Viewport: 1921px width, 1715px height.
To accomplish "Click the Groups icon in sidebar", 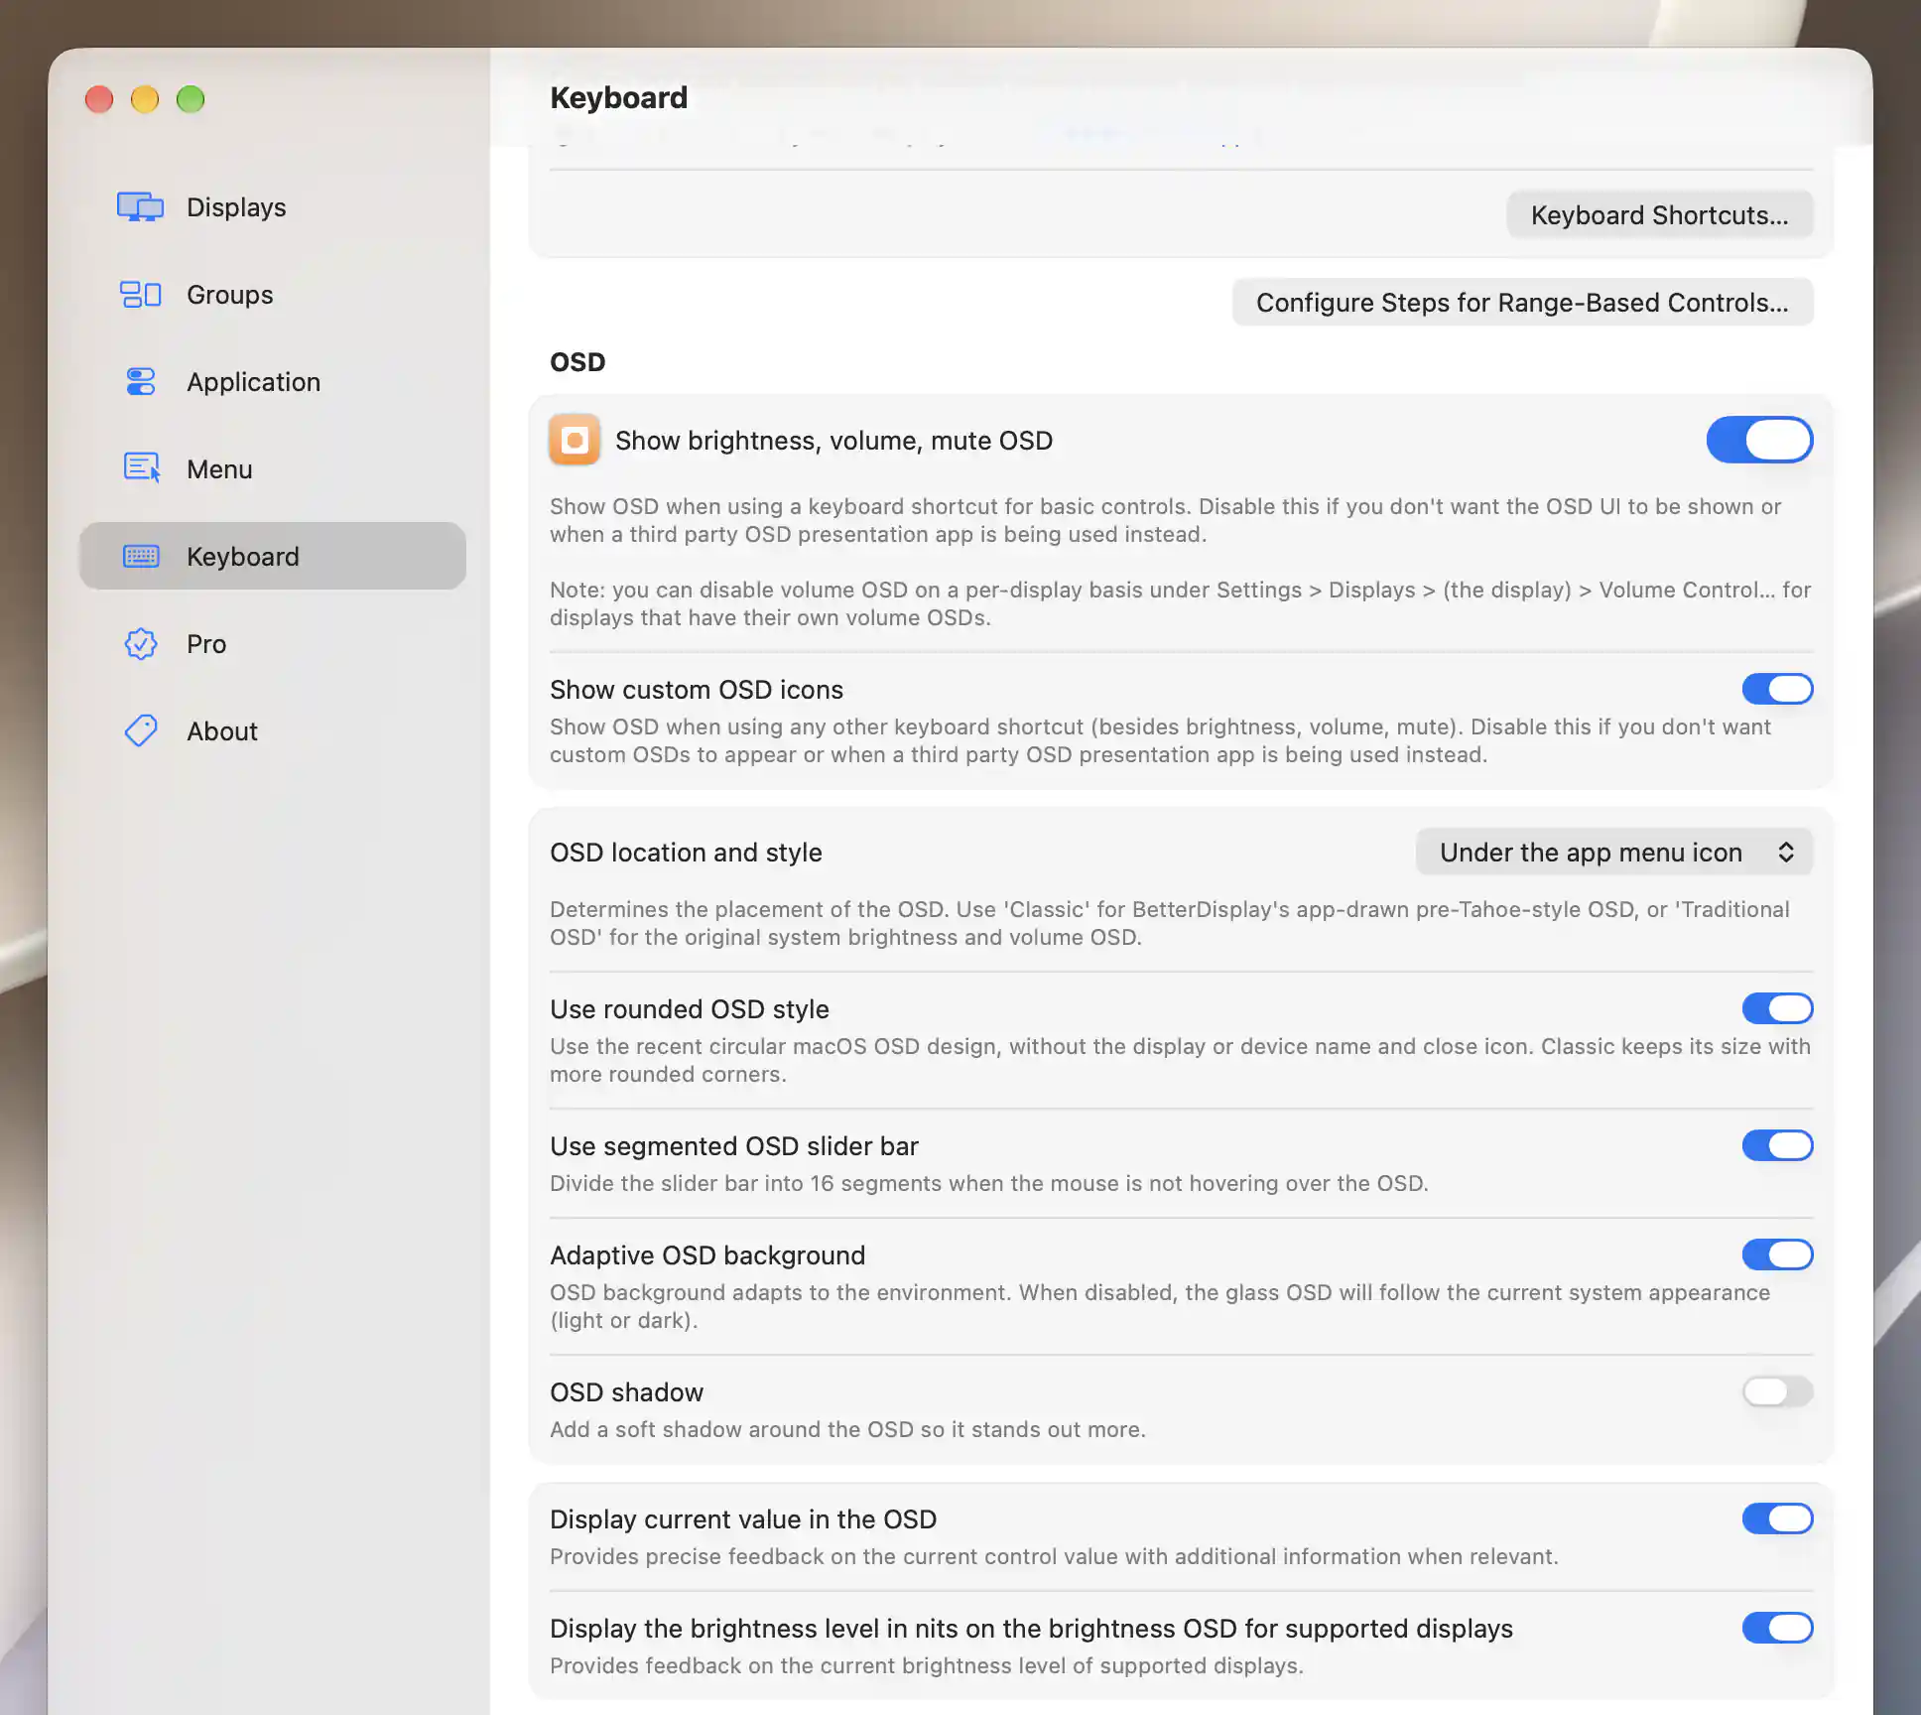I will click(x=140, y=294).
